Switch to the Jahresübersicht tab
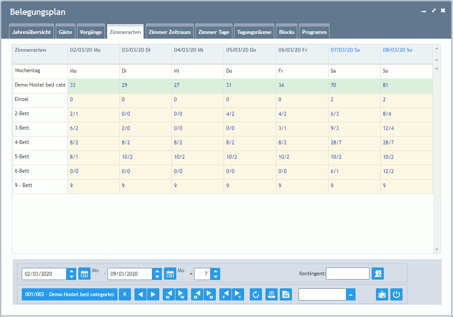This screenshot has width=453, height=317. (31, 32)
